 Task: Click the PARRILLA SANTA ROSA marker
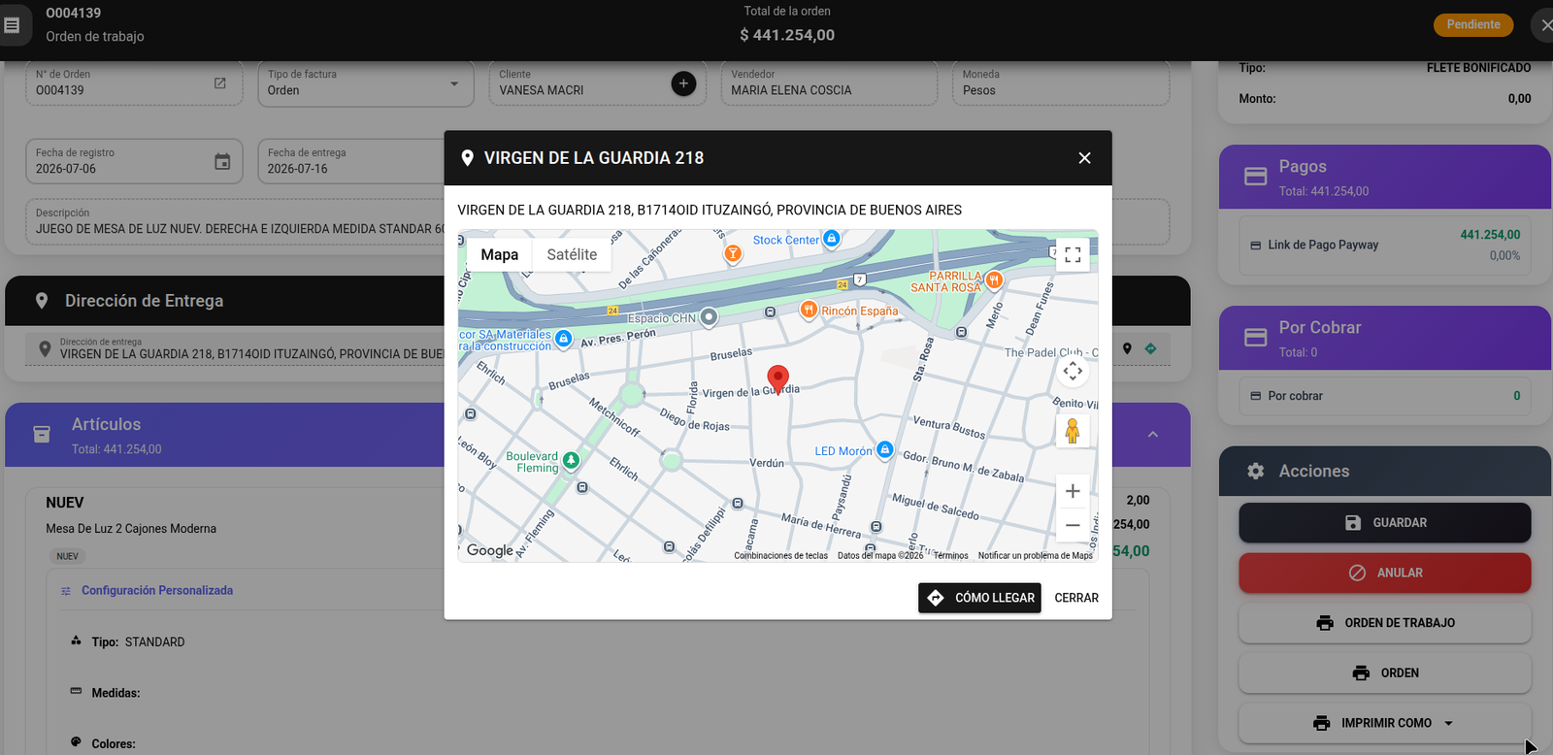(x=994, y=280)
